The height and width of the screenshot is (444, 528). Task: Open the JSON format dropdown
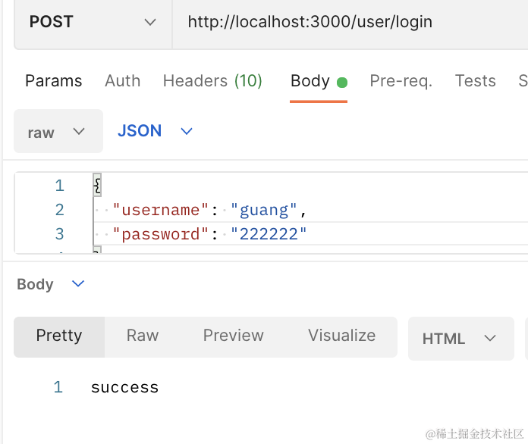pyautogui.click(x=155, y=131)
